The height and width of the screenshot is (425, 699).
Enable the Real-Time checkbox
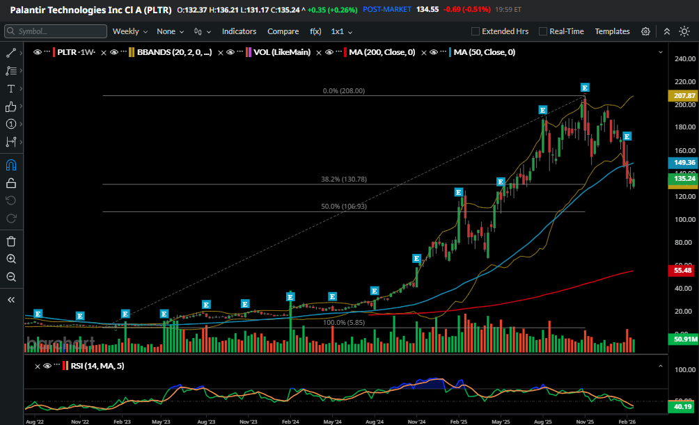pos(542,31)
